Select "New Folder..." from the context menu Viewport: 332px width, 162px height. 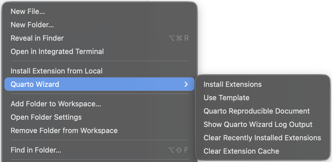pyautogui.click(x=32, y=24)
